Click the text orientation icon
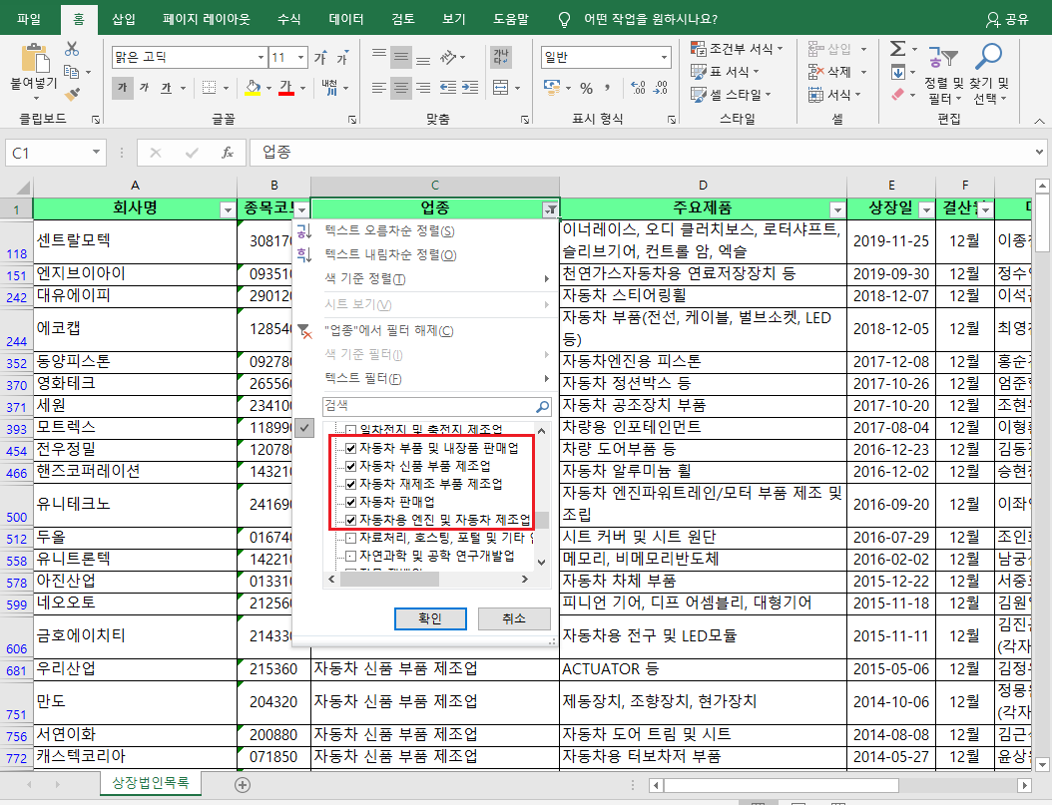1052x805 pixels. coord(448,58)
